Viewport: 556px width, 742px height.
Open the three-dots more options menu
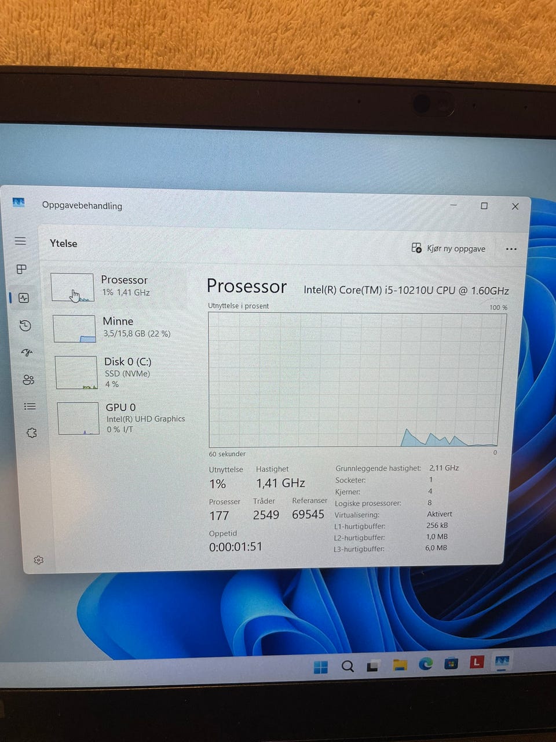pyautogui.click(x=511, y=249)
